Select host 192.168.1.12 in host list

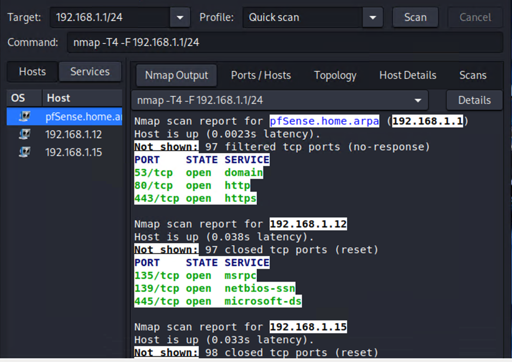[x=64, y=134]
